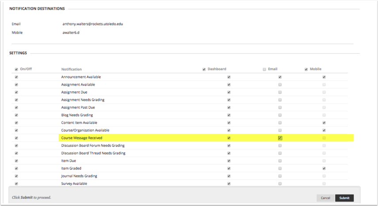Toggle On/Off for Blog Needs Grading
Screen dimensions: 378x206
pos(16,115)
